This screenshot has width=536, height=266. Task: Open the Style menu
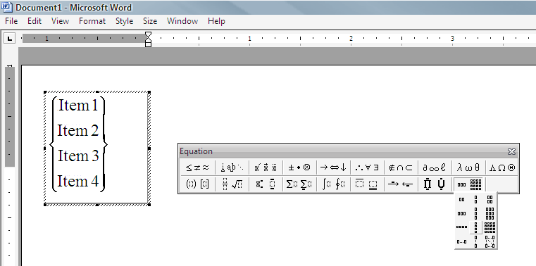point(125,21)
